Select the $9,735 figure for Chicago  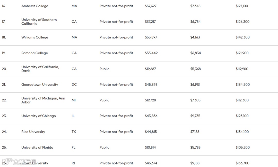tap(195, 116)
